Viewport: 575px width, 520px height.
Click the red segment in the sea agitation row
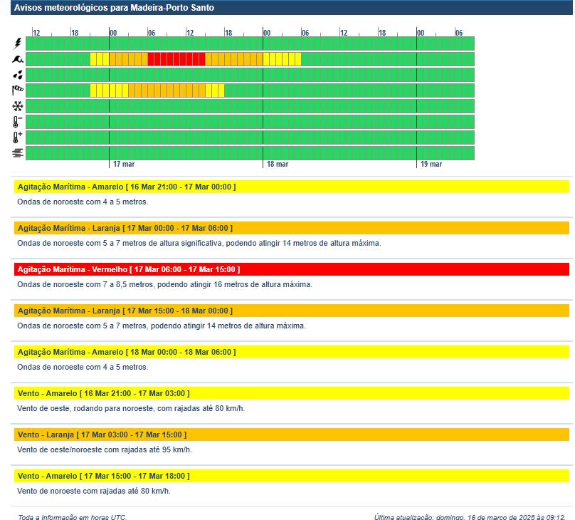[176, 59]
